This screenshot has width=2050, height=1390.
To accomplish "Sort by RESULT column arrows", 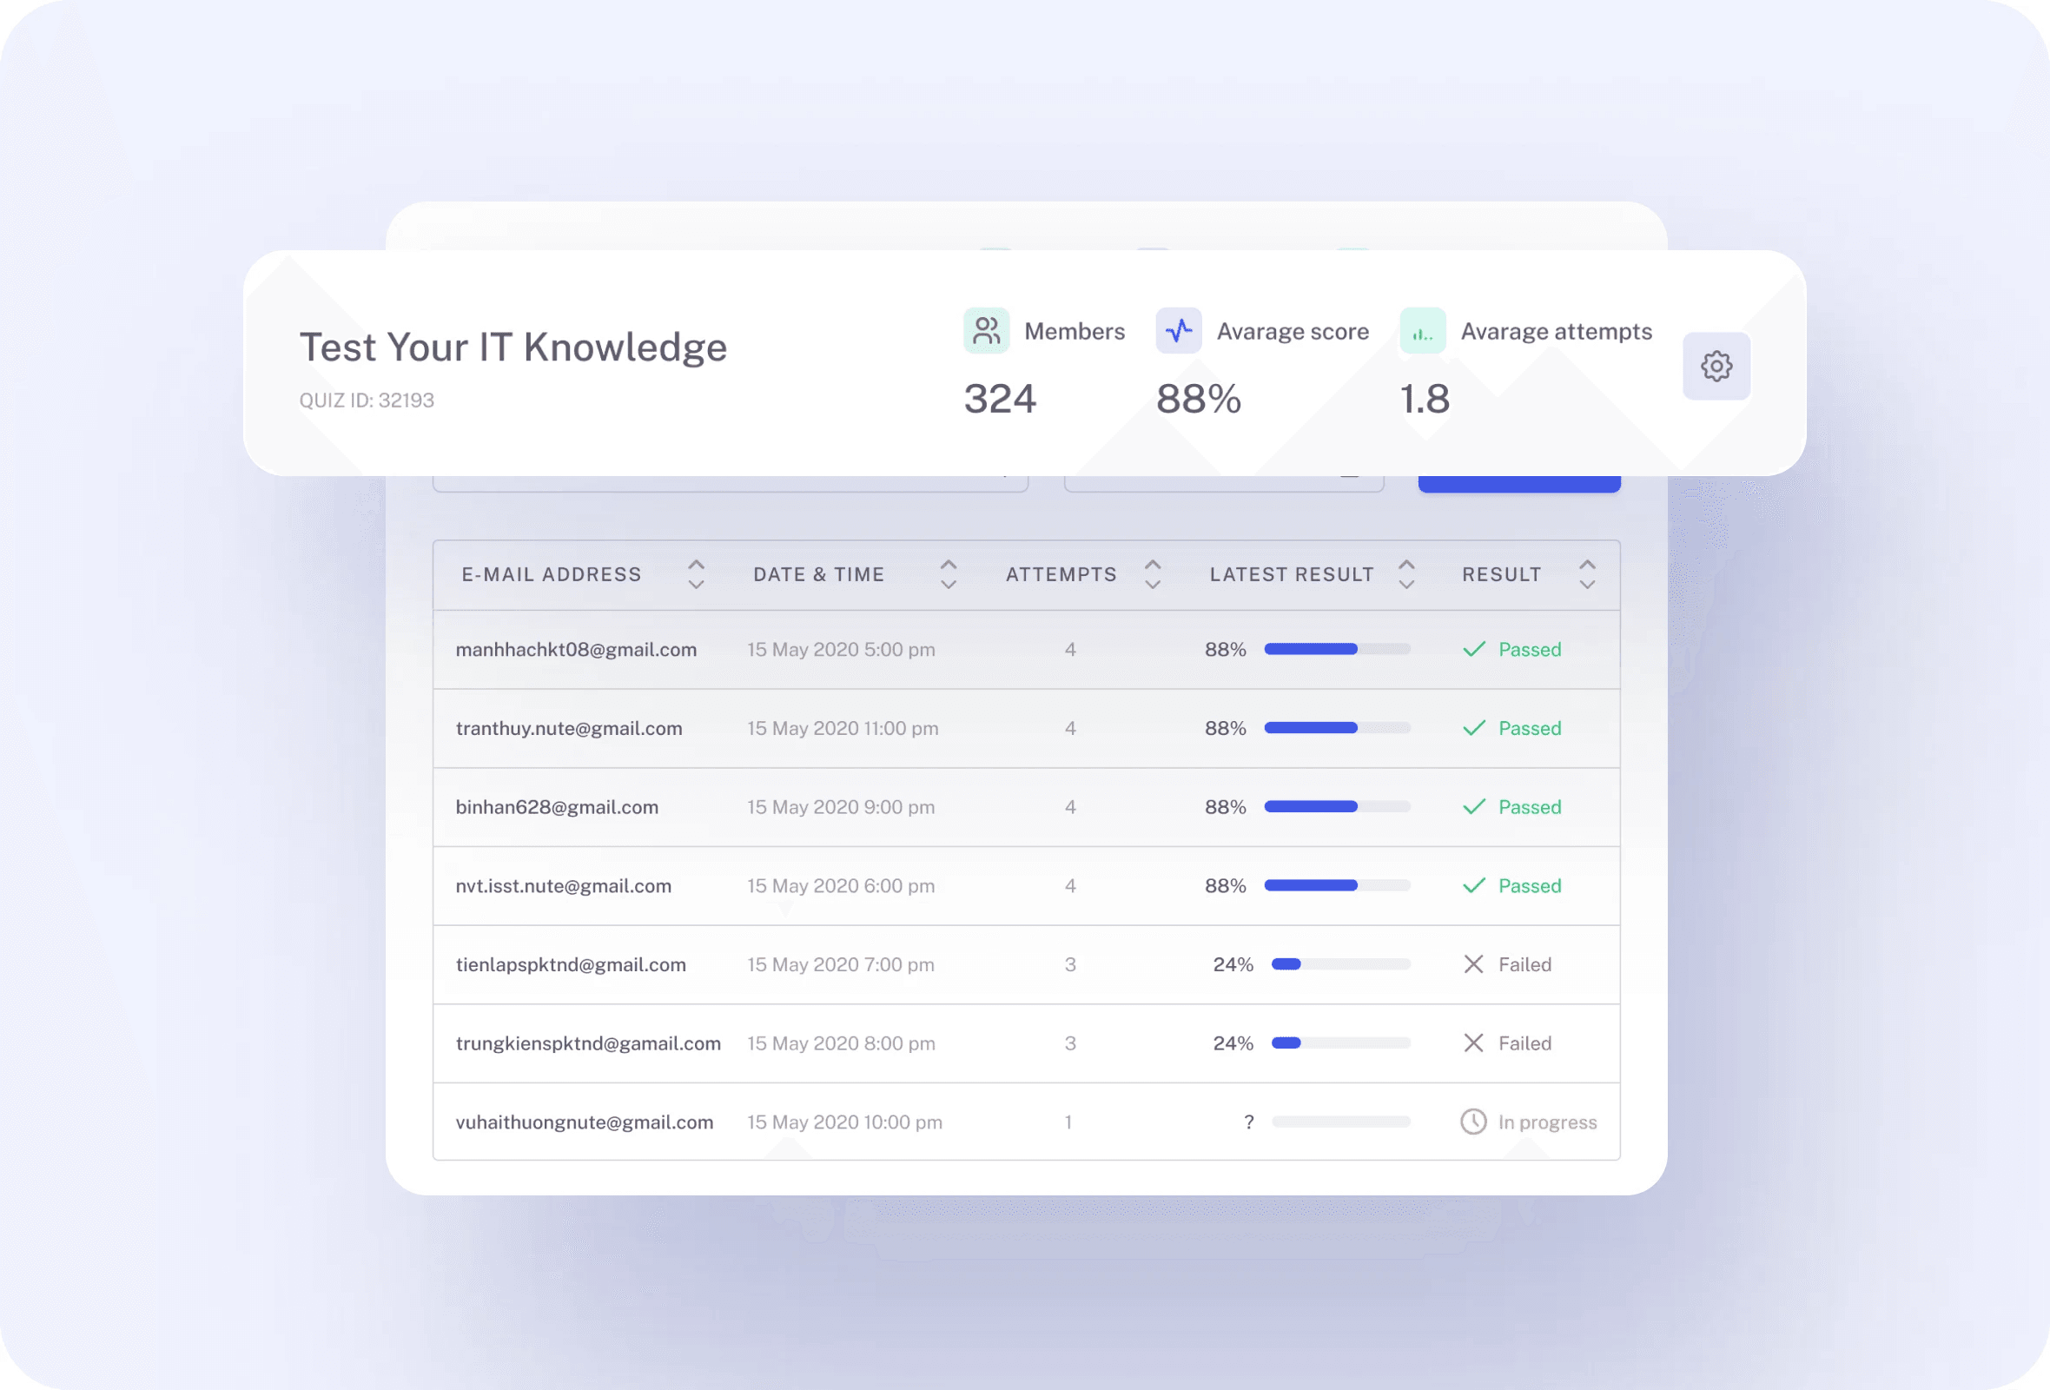I will 1587,574.
